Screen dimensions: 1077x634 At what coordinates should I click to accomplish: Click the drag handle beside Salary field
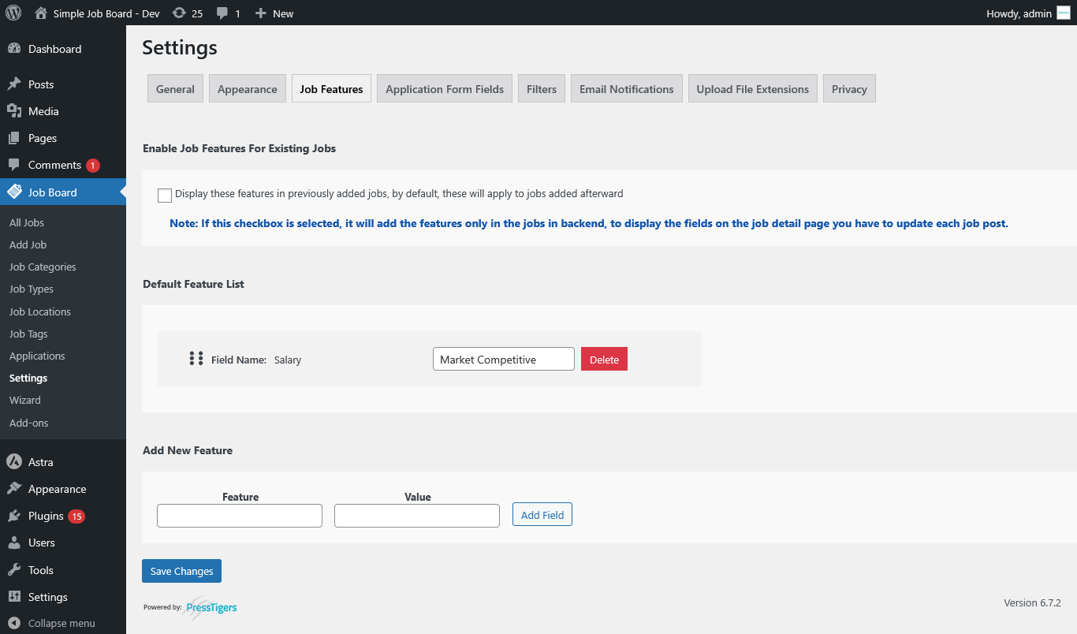tap(196, 359)
